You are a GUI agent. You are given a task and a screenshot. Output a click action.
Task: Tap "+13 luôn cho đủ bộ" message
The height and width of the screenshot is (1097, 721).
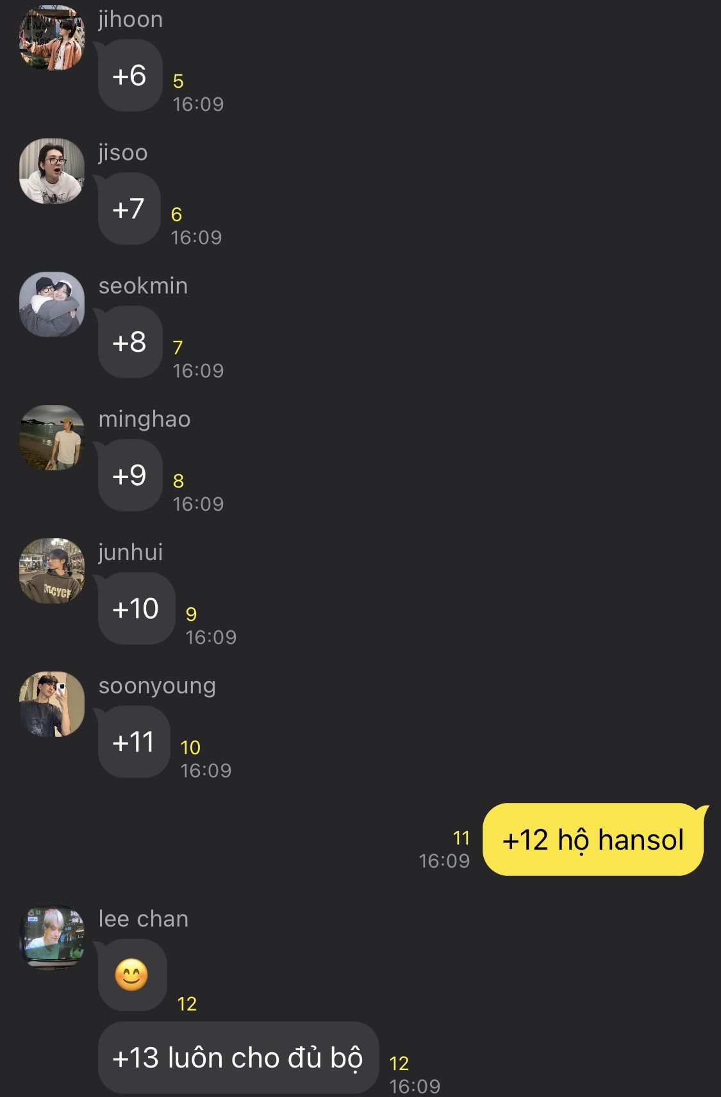click(x=238, y=1058)
